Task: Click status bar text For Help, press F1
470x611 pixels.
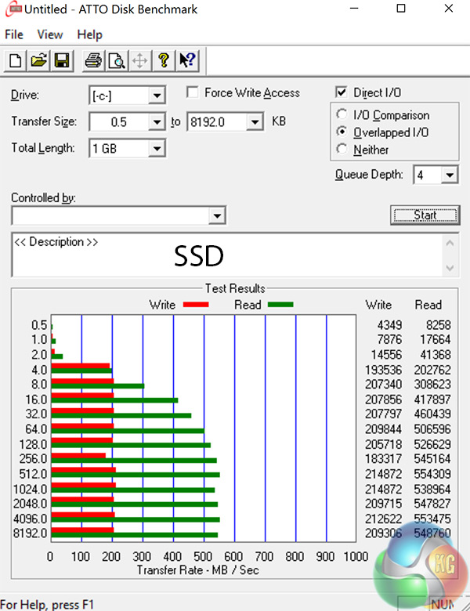Action: (x=47, y=605)
